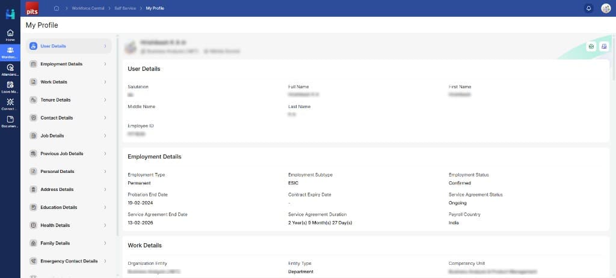This screenshot has width=616, height=278.
Task: Select the Job Details menu label
Action: [x=52, y=136]
